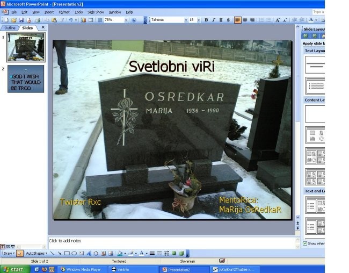The height and width of the screenshot is (273, 349).
Task: Close the Outline/Slides pane
Action: [x=43, y=27]
